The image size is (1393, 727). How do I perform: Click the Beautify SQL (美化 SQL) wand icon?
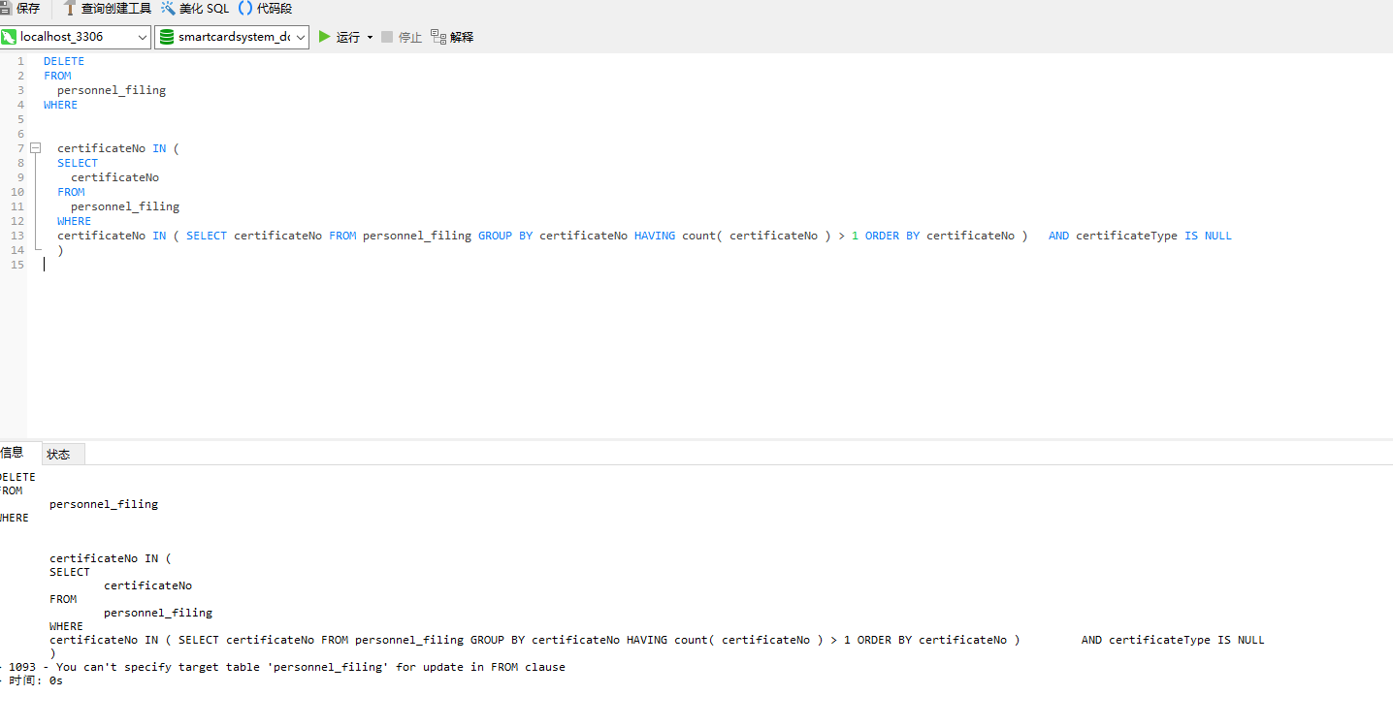point(169,9)
